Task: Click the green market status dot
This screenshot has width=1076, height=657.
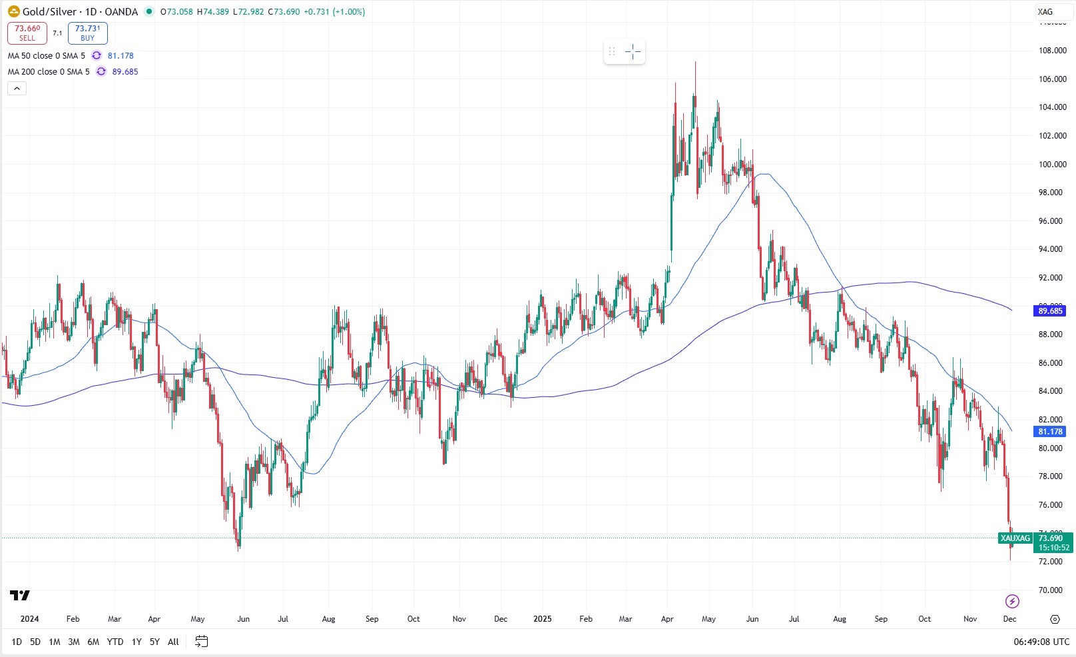Action: 148,11
